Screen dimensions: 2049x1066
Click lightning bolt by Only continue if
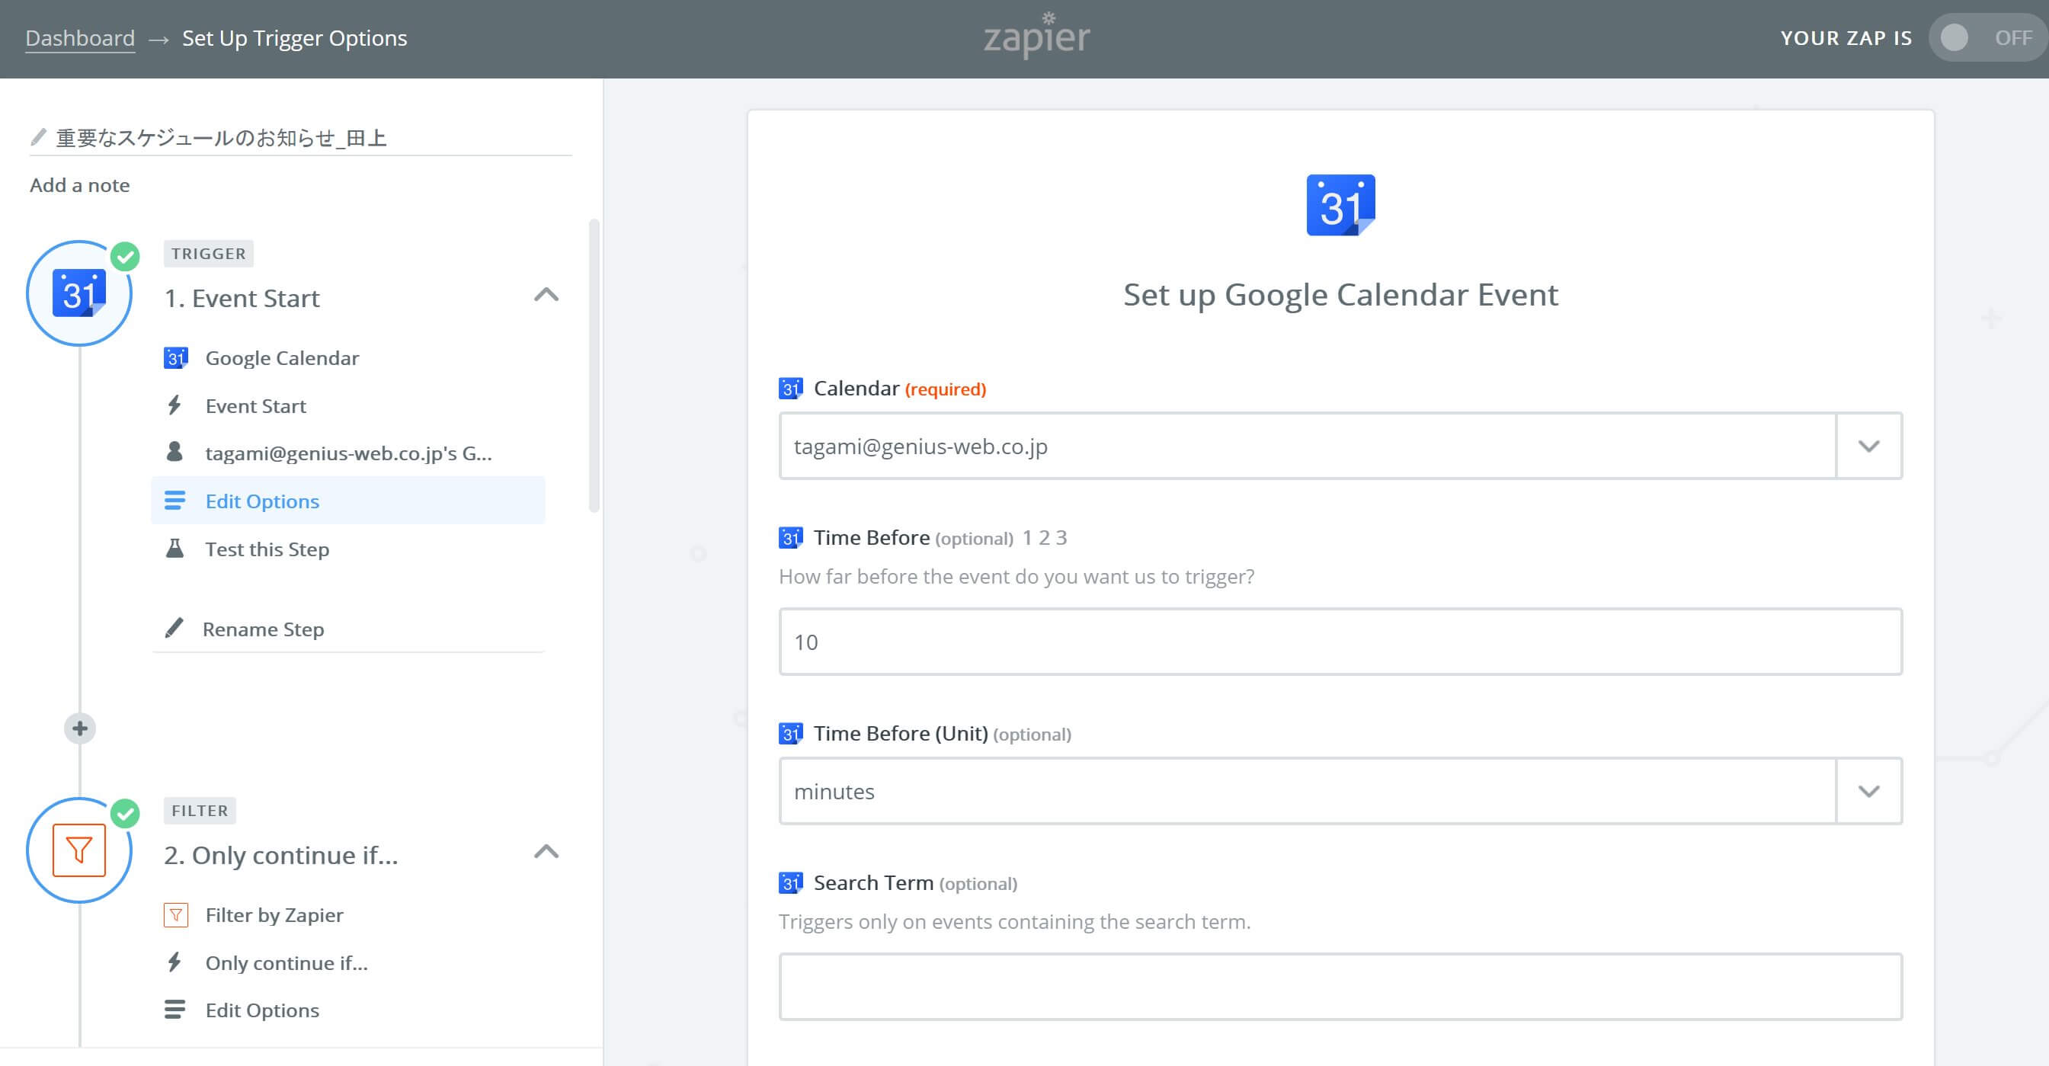click(x=174, y=962)
